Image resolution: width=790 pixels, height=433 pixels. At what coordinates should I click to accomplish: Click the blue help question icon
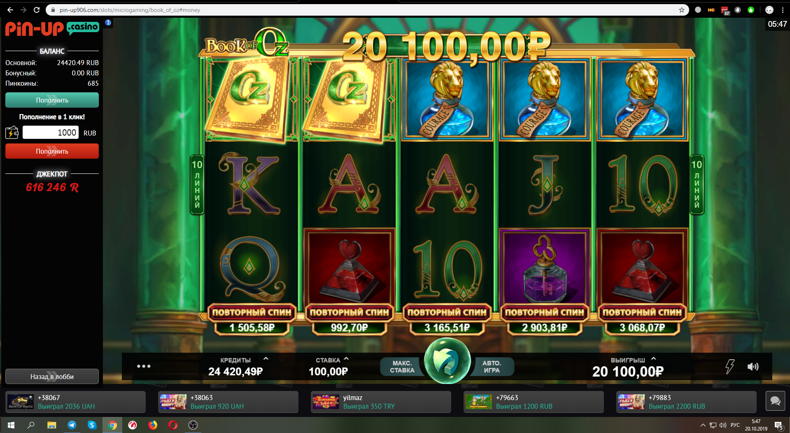(x=108, y=23)
